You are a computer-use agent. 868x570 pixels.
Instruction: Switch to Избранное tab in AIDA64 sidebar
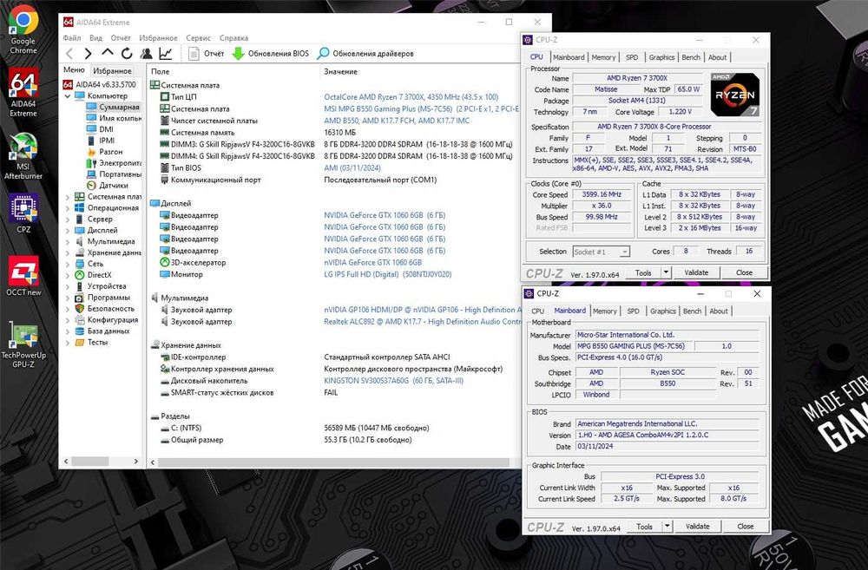(x=112, y=71)
